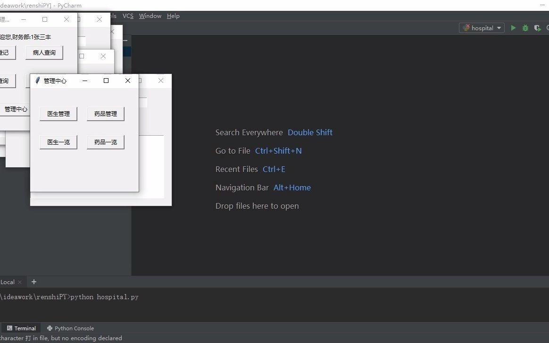Screen dimensions: 549x343
Task: Open the Help menu
Action: coord(173,16)
